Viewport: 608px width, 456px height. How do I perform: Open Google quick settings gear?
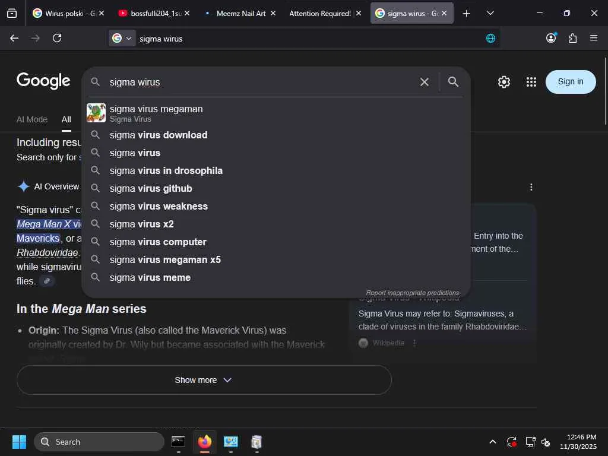click(x=503, y=82)
